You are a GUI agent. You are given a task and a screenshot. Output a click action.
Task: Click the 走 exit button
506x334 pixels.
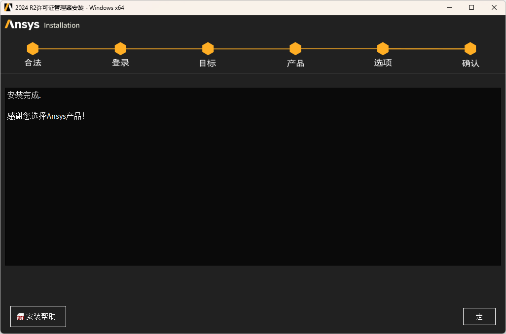479,316
